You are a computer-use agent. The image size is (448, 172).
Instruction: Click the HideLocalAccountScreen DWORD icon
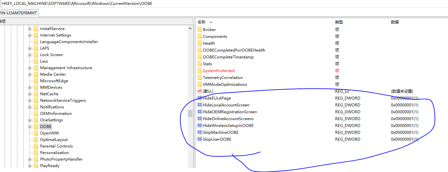pyautogui.click(x=200, y=105)
